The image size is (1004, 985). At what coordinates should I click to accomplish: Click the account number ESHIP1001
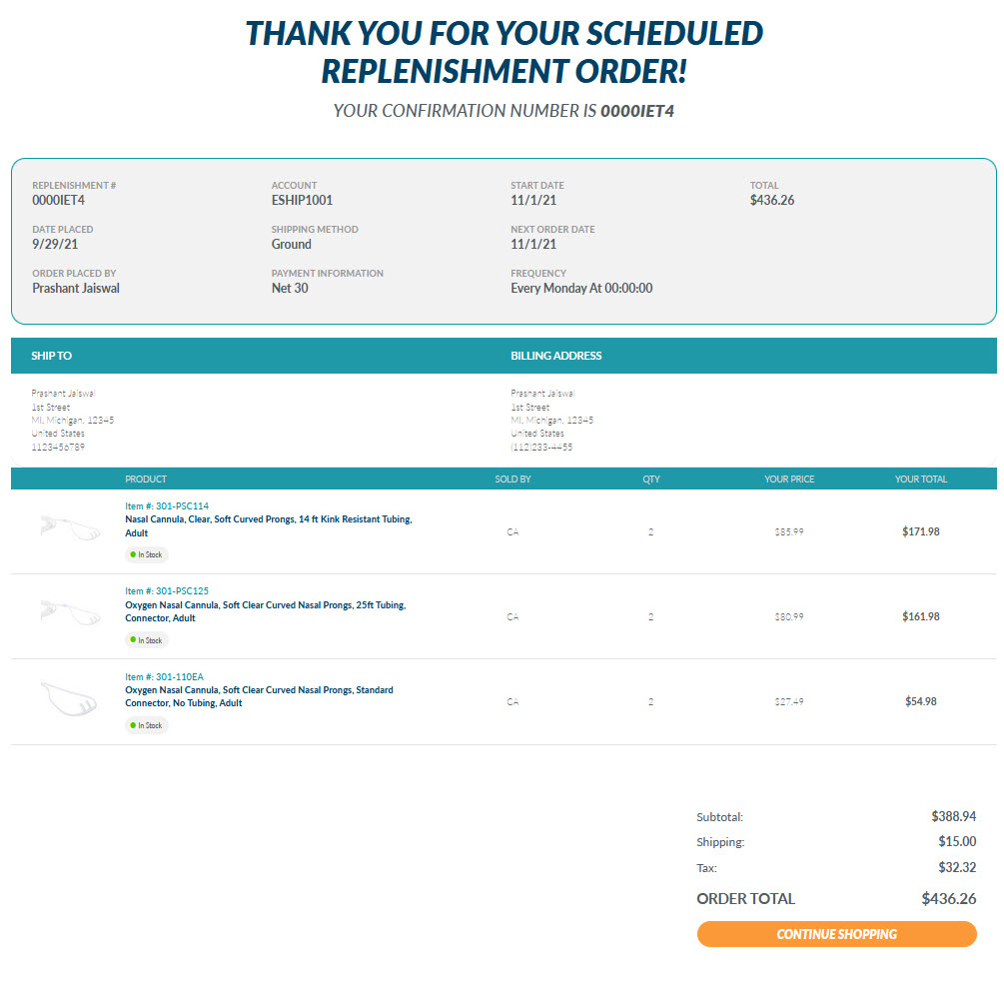pos(302,200)
